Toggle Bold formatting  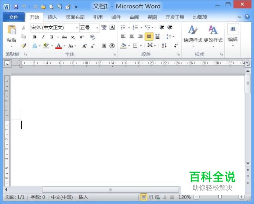[x=35, y=37]
